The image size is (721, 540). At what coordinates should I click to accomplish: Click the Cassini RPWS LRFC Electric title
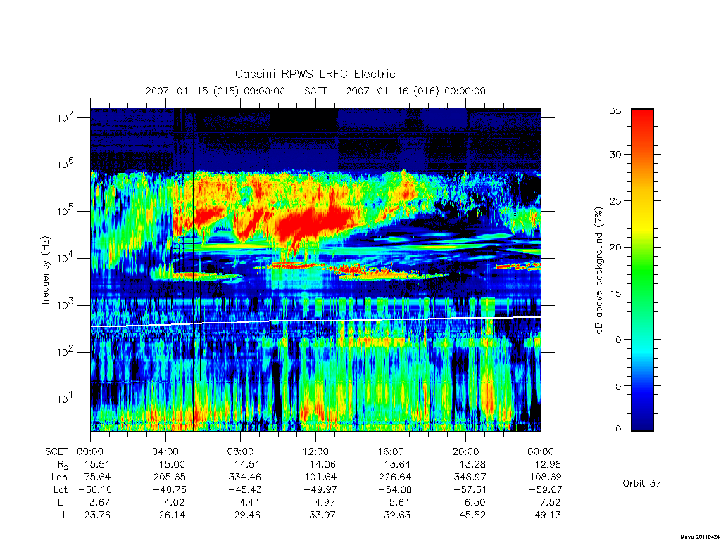tap(315, 74)
